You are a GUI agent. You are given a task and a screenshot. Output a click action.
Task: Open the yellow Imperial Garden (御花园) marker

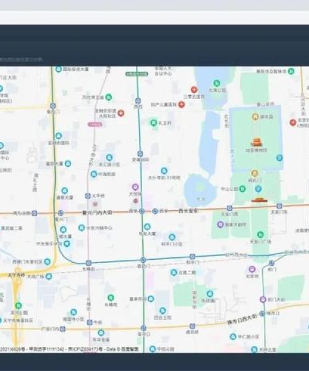[x=255, y=117]
